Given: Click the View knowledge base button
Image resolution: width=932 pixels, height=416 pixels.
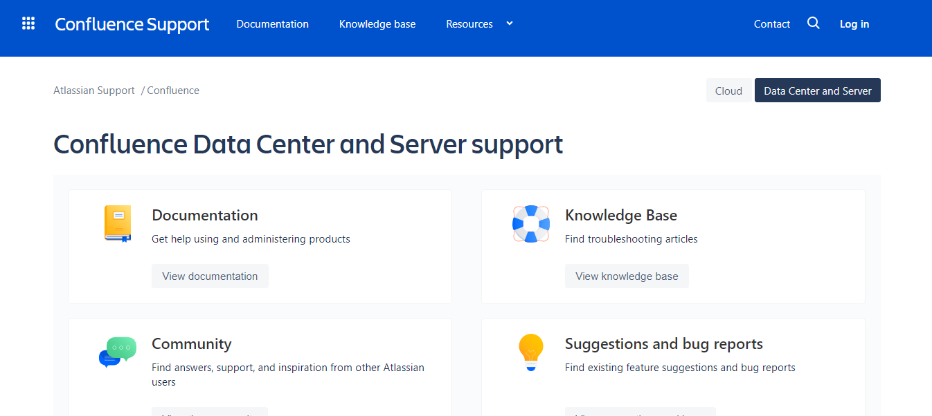Looking at the screenshot, I should click(x=627, y=276).
